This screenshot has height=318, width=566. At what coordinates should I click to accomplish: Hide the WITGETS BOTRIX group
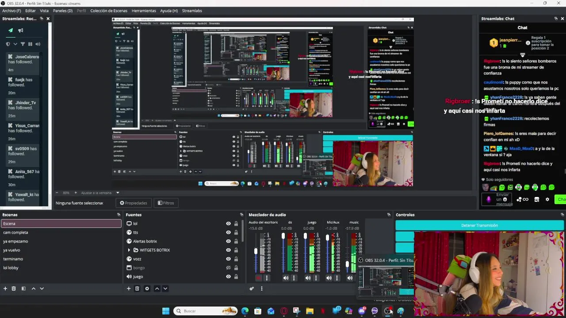click(228, 250)
